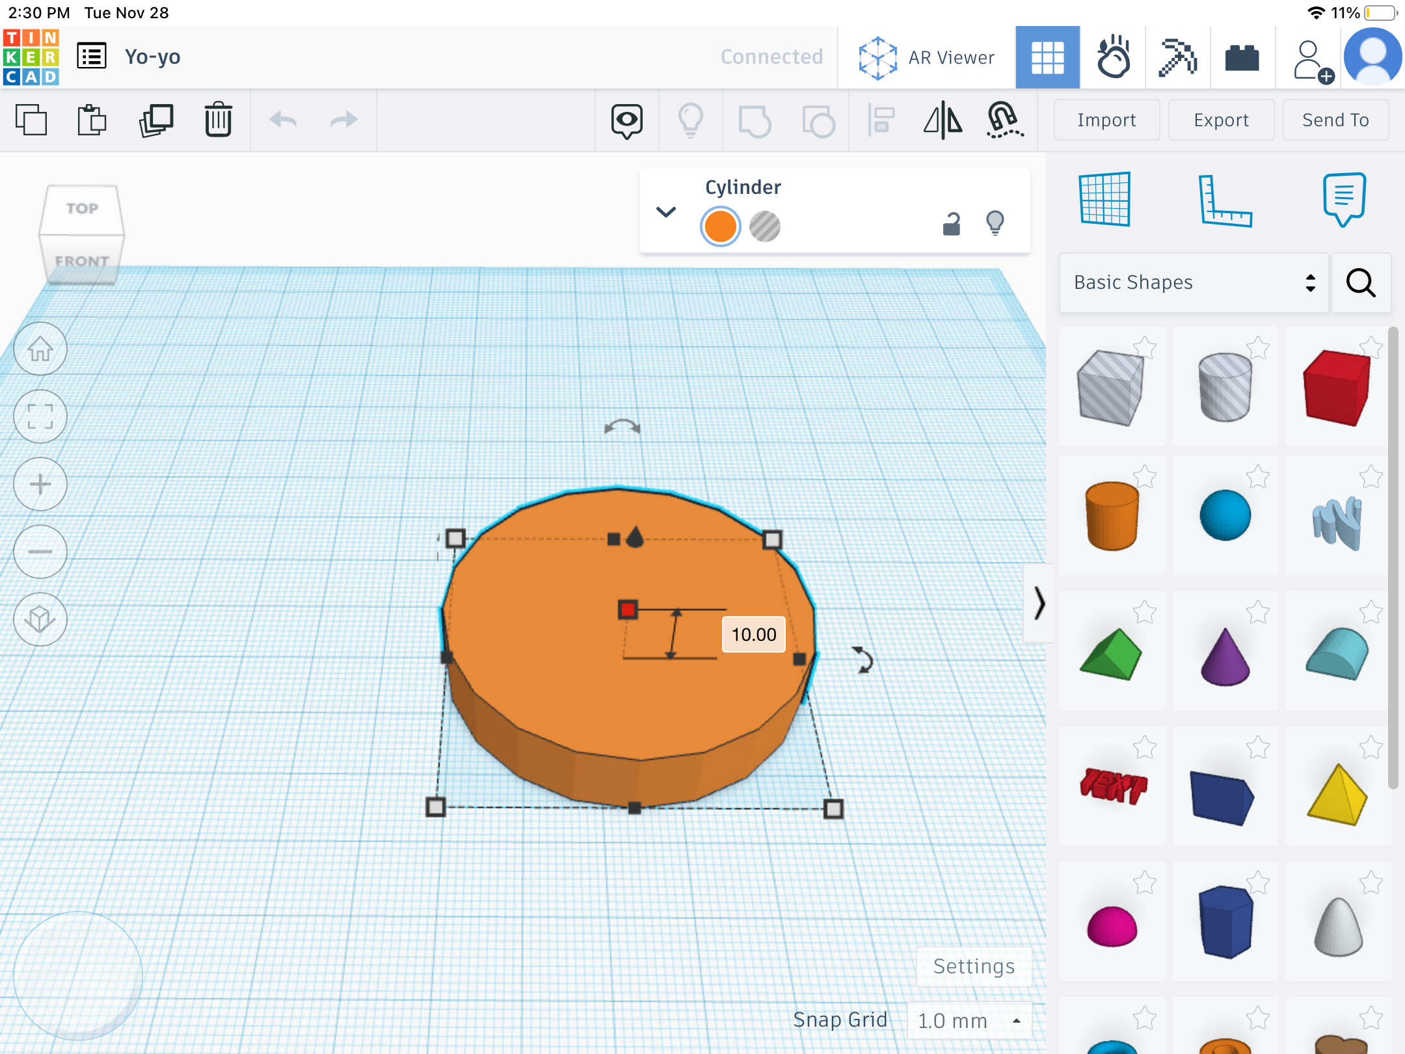Viewport: 1405px width, 1054px height.
Task: Click the Import button
Action: pos(1106,120)
